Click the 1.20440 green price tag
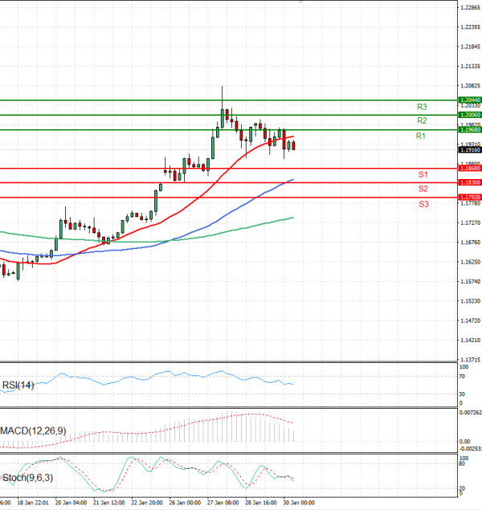Viewport: 482px width, 510px height. tap(469, 100)
